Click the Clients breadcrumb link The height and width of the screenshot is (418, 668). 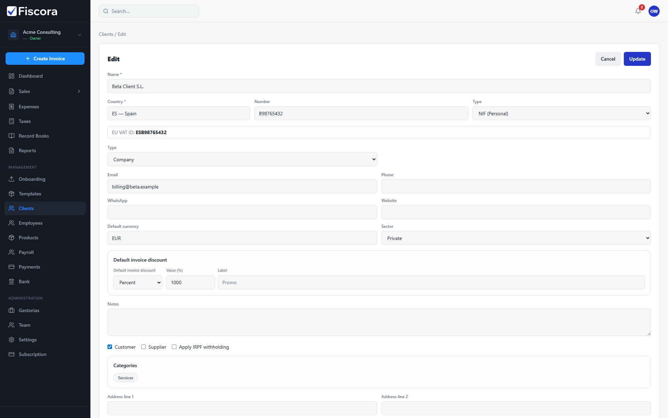pos(106,34)
